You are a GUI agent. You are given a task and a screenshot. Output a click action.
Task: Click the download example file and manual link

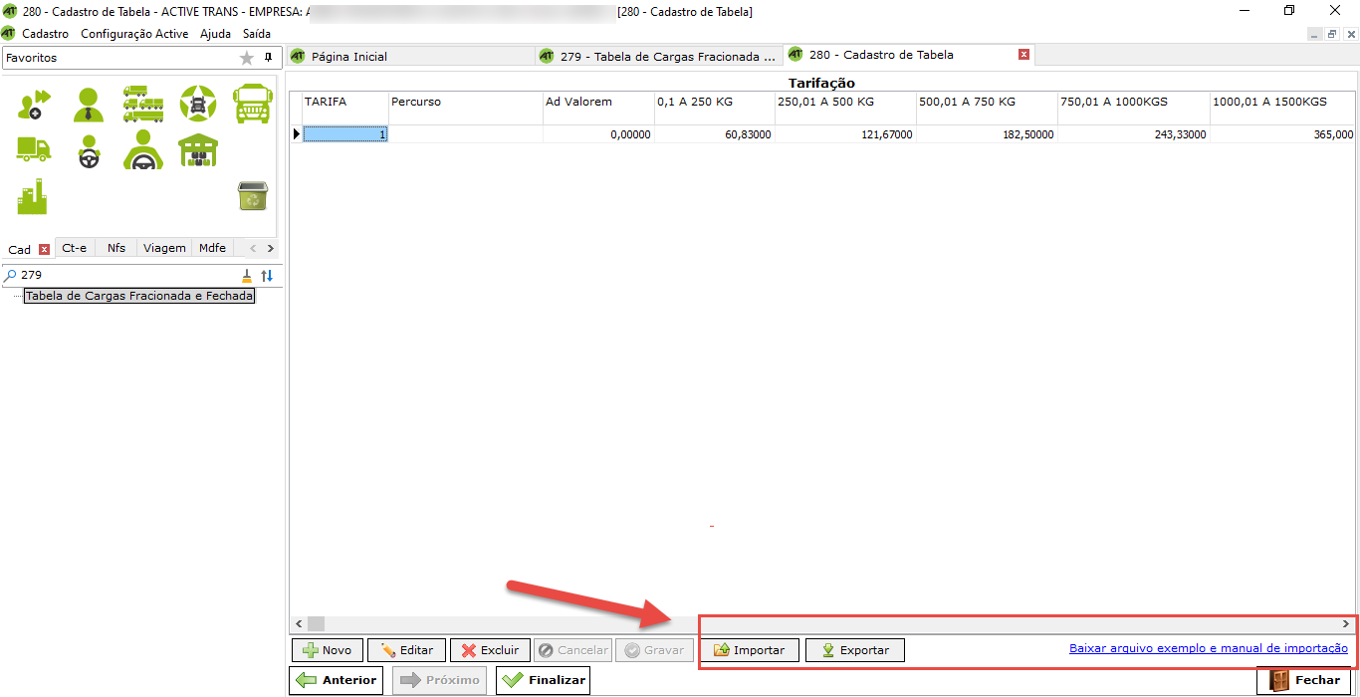pyautogui.click(x=1208, y=648)
